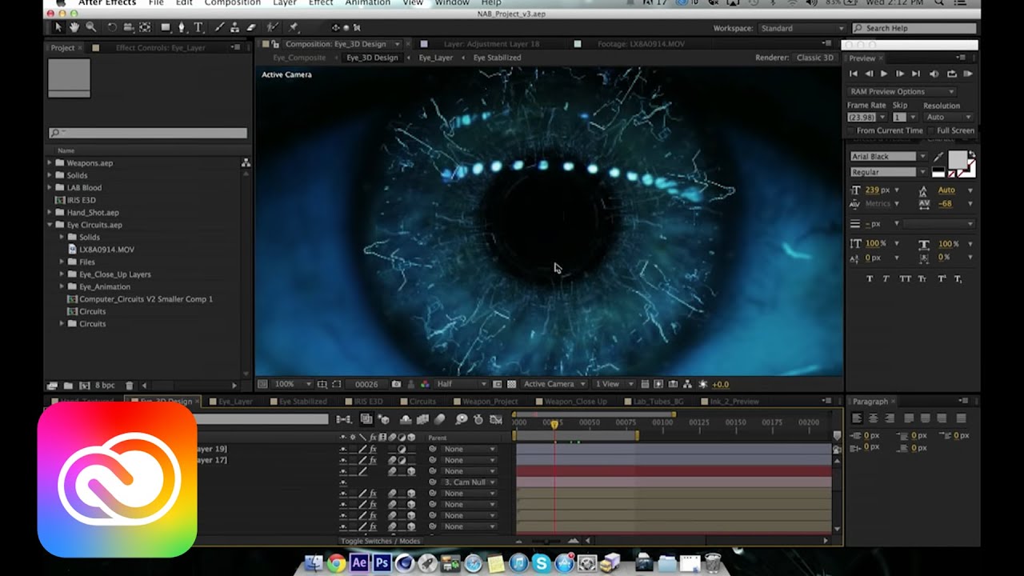Select the Unified Camera tool

click(x=129, y=27)
